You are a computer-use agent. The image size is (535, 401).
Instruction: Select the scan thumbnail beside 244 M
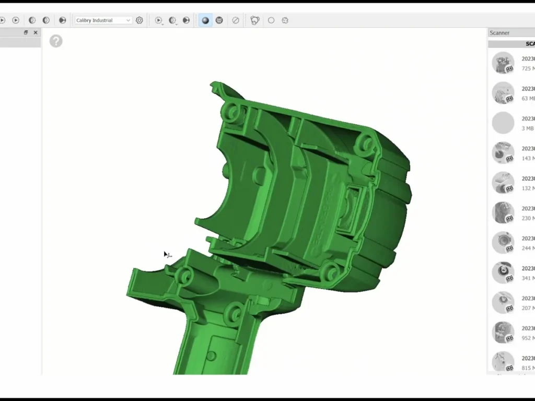pyautogui.click(x=503, y=243)
